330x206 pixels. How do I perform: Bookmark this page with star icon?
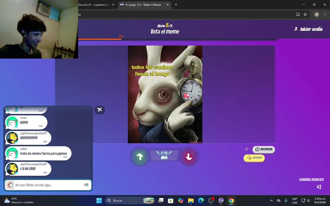coord(305,15)
